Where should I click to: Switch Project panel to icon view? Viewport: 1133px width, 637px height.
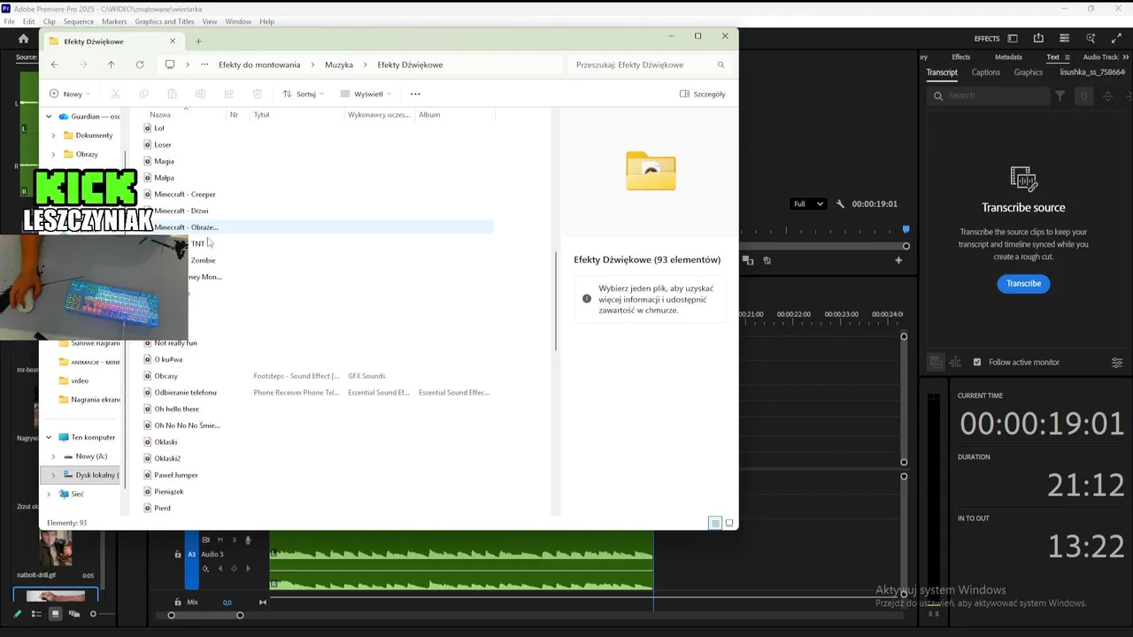pyautogui.click(x=55, y=614)
